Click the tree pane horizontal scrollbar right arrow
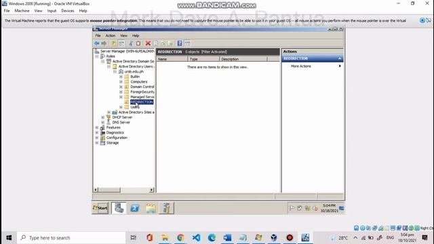 (151, 190)
